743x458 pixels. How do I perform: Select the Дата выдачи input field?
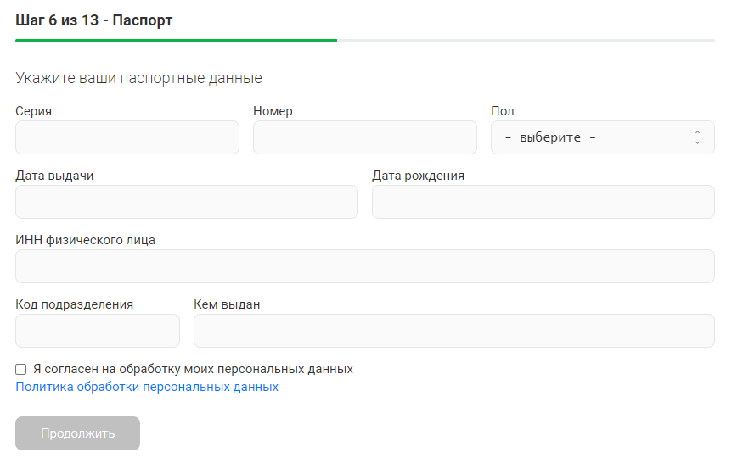pyautogui.click(x=187, y=202)
